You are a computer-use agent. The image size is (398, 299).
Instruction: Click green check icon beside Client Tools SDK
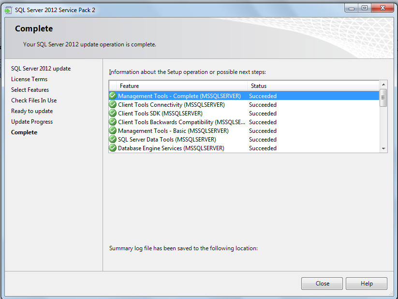(113, 113)
